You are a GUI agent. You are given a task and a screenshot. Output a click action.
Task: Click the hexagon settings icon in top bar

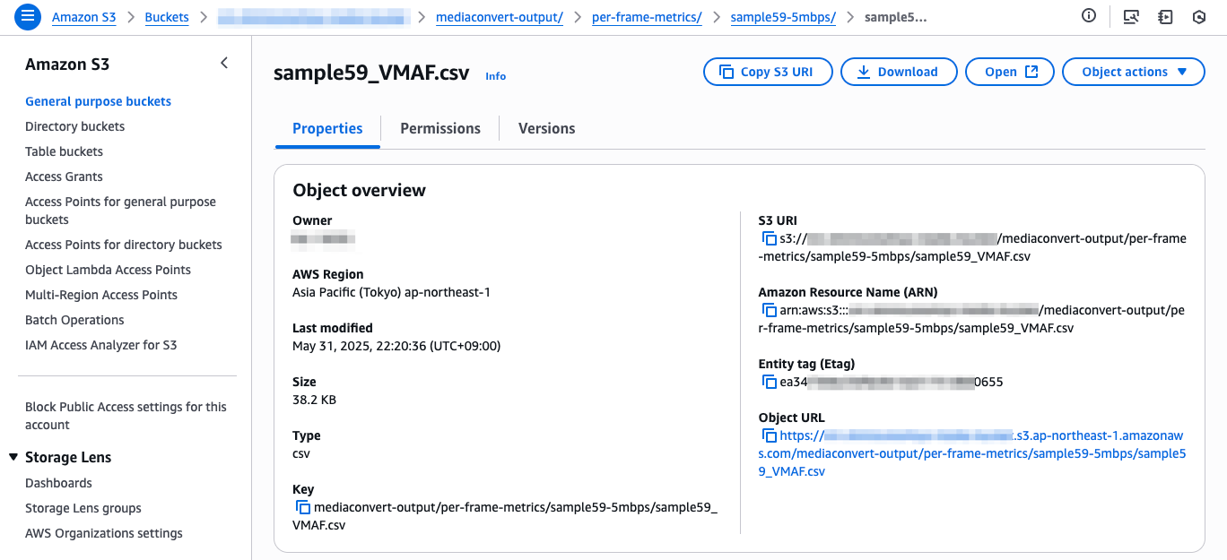click(x=1198, y=17)
